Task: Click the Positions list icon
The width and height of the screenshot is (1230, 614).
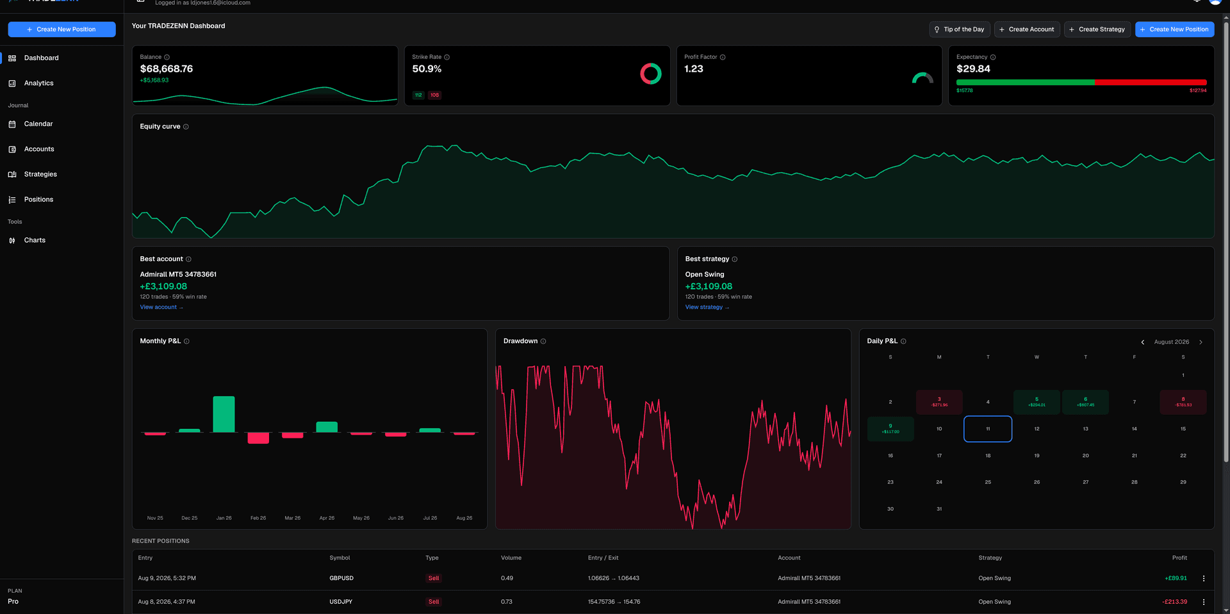Action: pos(12,200)
